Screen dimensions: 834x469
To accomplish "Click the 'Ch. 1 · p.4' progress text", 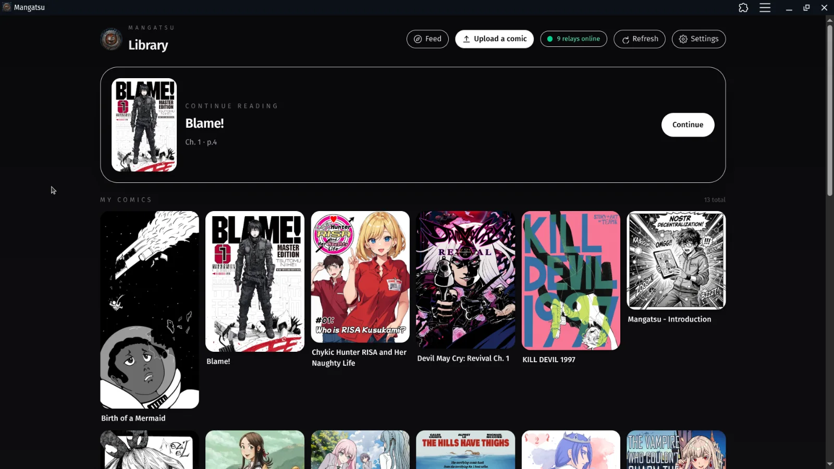I will tap(201, 142).
